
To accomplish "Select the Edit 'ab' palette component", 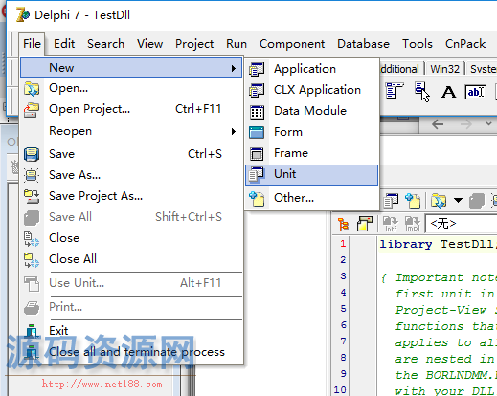I will 475,92.
